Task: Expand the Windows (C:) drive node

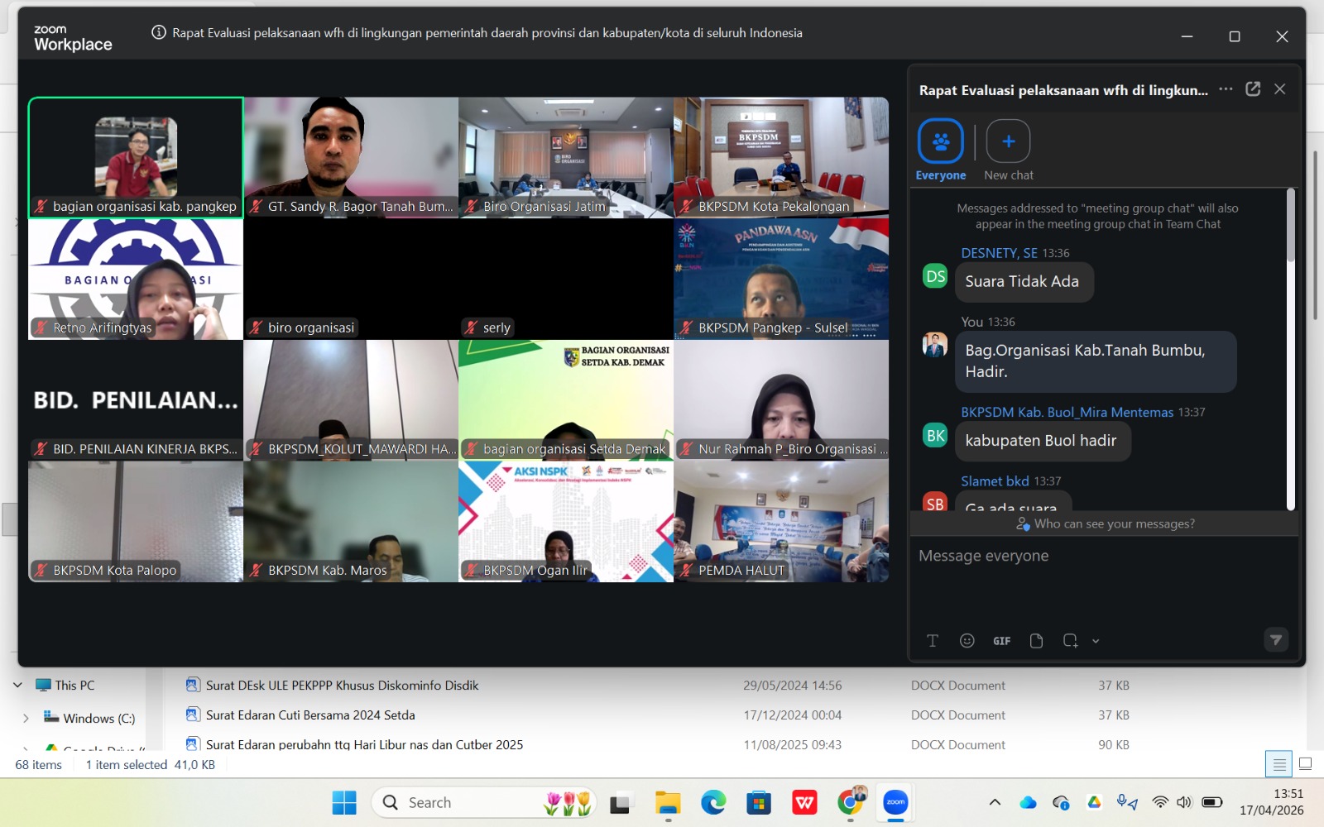Action: (x=26, y=719)
